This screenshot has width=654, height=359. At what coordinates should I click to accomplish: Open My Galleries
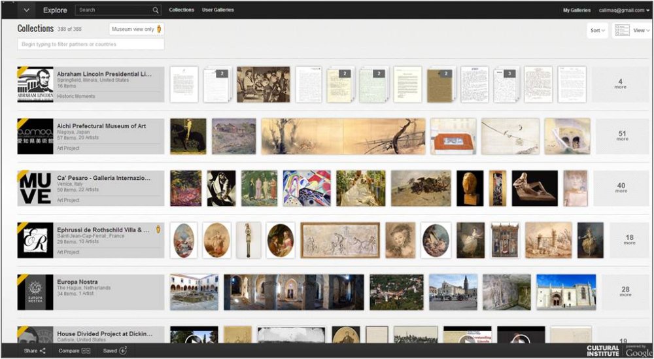pos(576,10)
